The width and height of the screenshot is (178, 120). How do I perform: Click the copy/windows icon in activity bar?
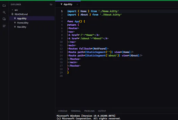coord(4,19)
